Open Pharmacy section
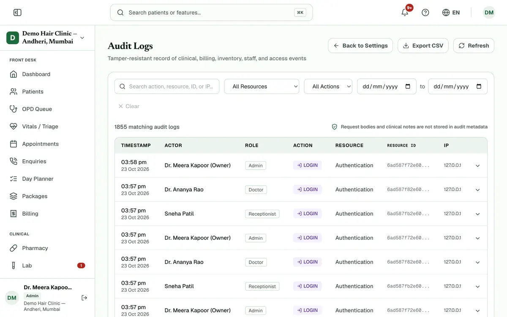 (47, 248)
